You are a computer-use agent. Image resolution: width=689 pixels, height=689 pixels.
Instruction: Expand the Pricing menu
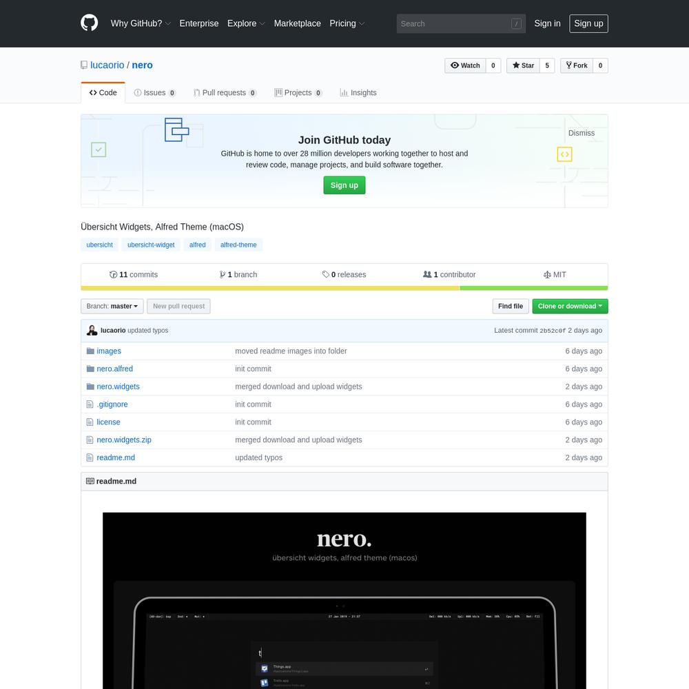coord(347,23)
